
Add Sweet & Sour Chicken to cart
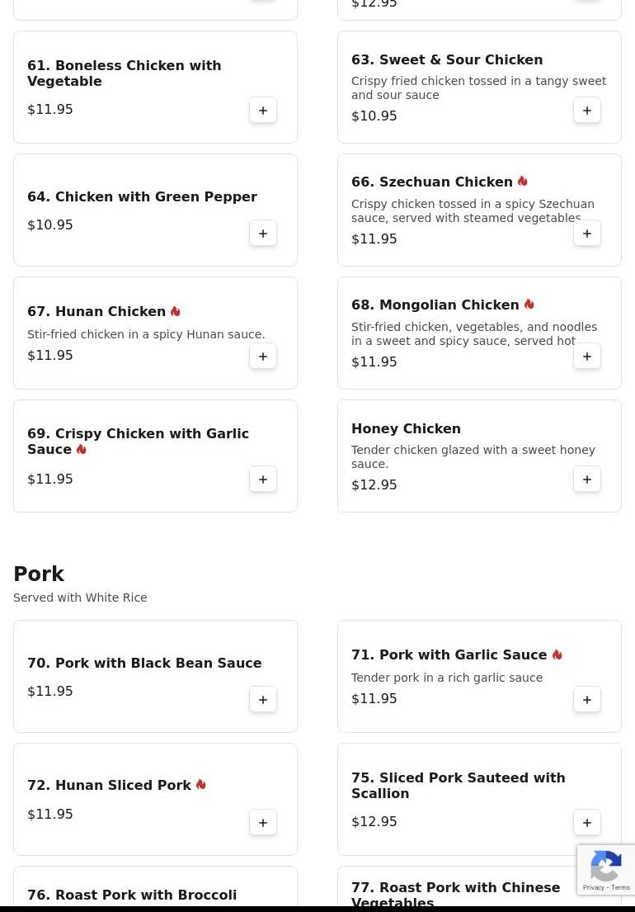(587, 110)
